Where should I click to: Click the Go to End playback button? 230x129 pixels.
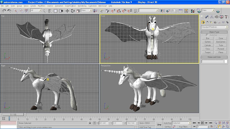(211, 123)
